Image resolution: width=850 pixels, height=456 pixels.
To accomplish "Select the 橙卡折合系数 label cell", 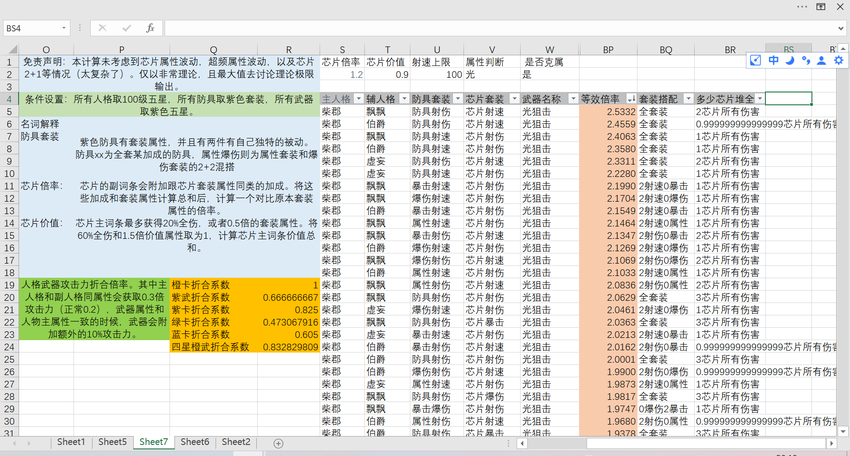I will tap(213, 285).
